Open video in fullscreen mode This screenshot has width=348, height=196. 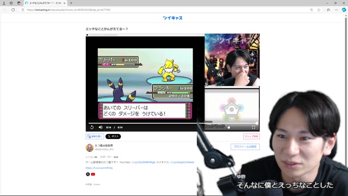pos(253,127)
